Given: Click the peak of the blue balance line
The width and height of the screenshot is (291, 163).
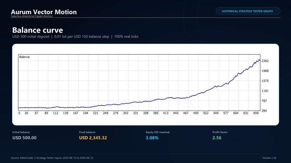Looking at the screenshot, I should pos(259,60).
